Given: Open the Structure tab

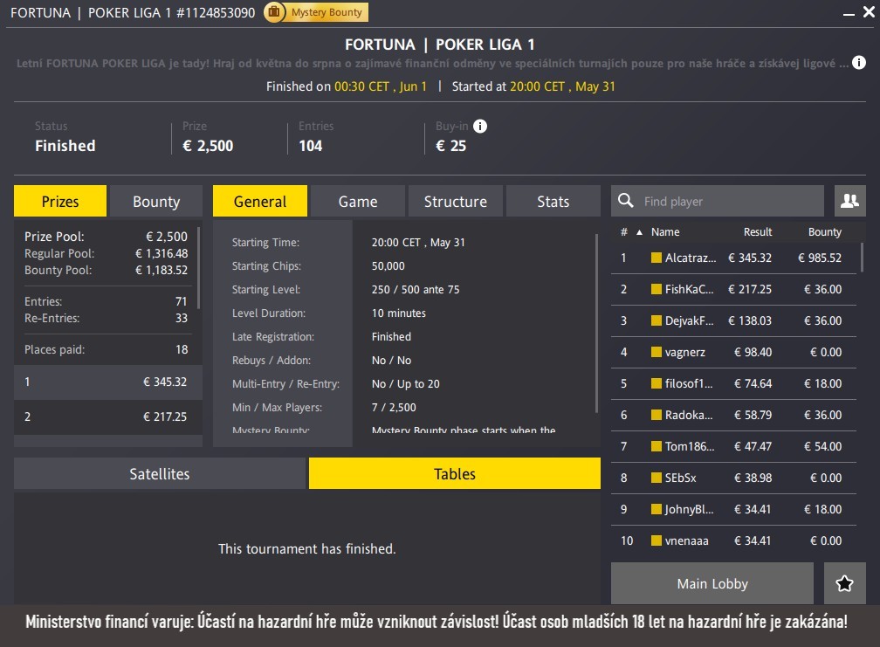Looking at the screenshot, I should tap(455, 200).
